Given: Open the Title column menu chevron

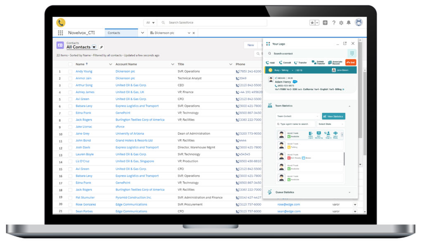Looking at the screenshot, I should pos(231,64).
